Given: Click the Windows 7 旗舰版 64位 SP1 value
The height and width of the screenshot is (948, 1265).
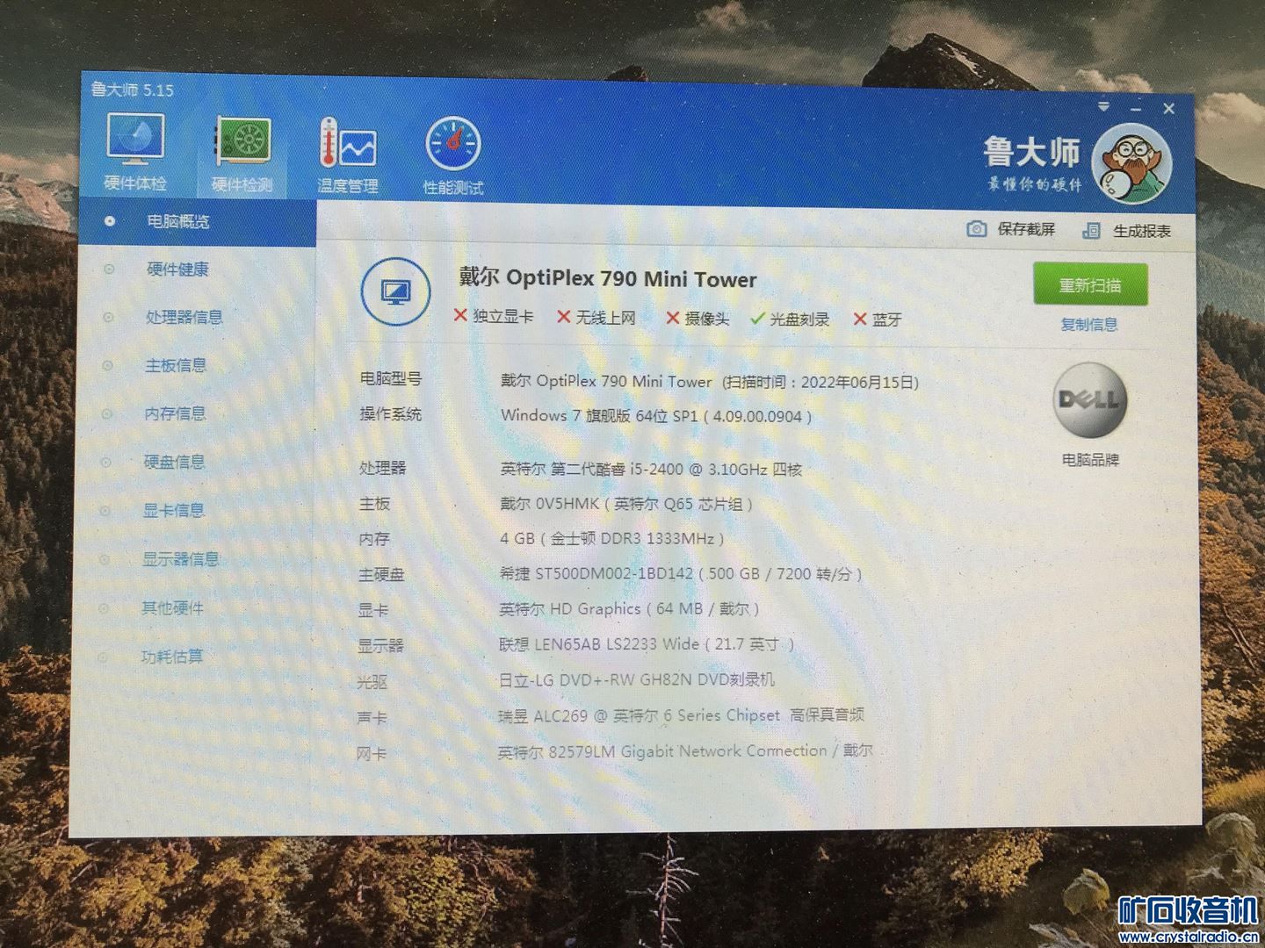Looking at the screenshot, I should [x=656, y=415].
